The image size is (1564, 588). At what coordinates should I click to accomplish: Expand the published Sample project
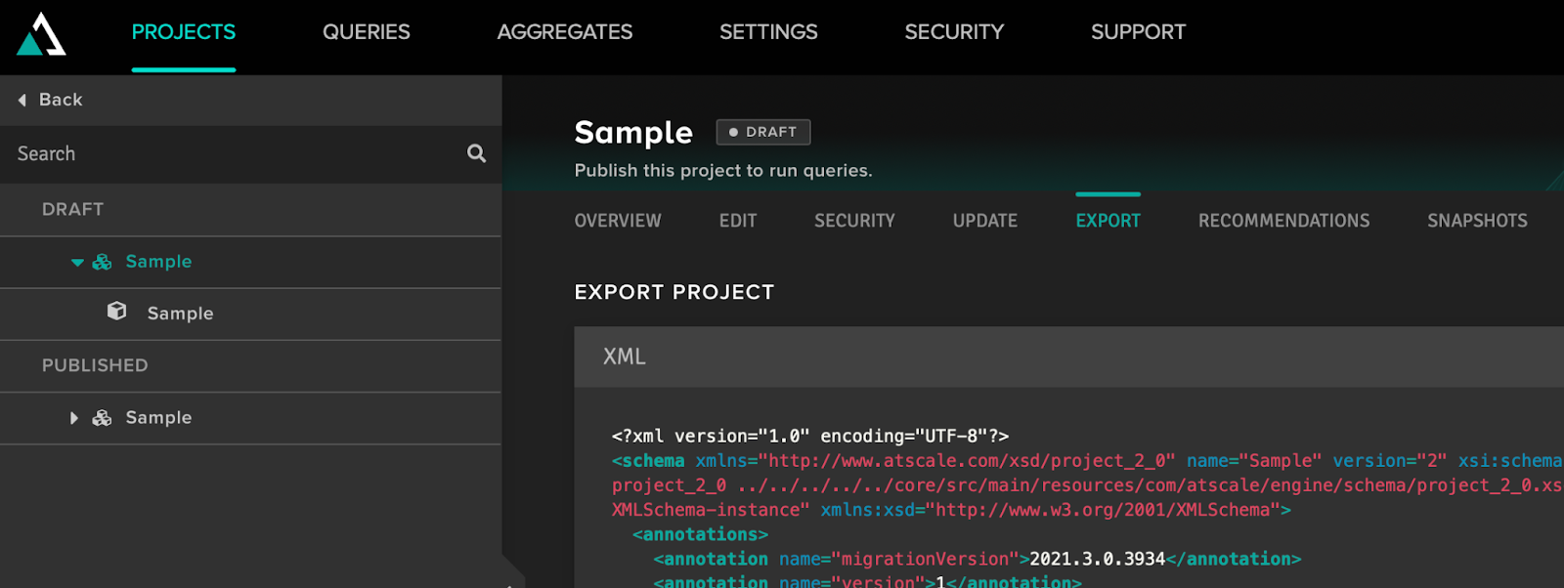tap(74, 418)
